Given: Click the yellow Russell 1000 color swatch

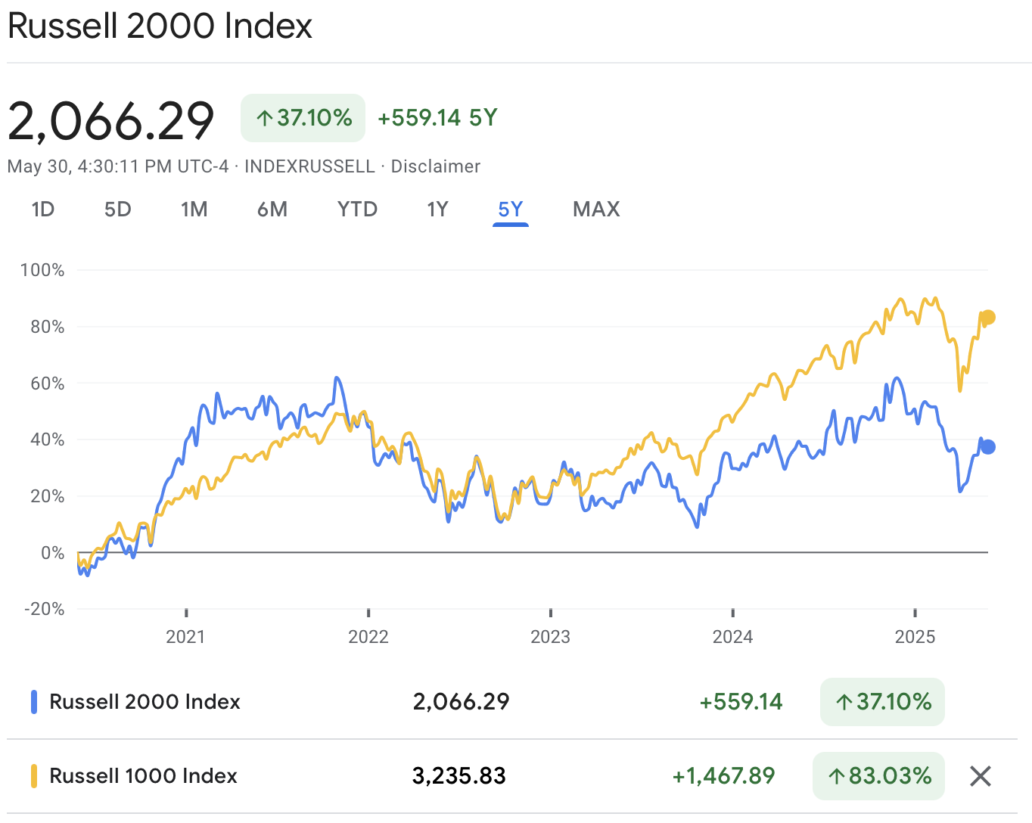Looking at the screenshot, I should (x=34, y=776).
